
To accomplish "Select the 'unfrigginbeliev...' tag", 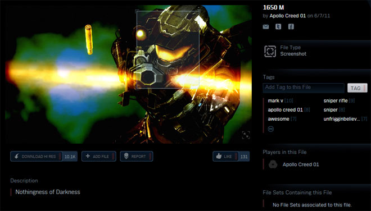I will point(342,119).
